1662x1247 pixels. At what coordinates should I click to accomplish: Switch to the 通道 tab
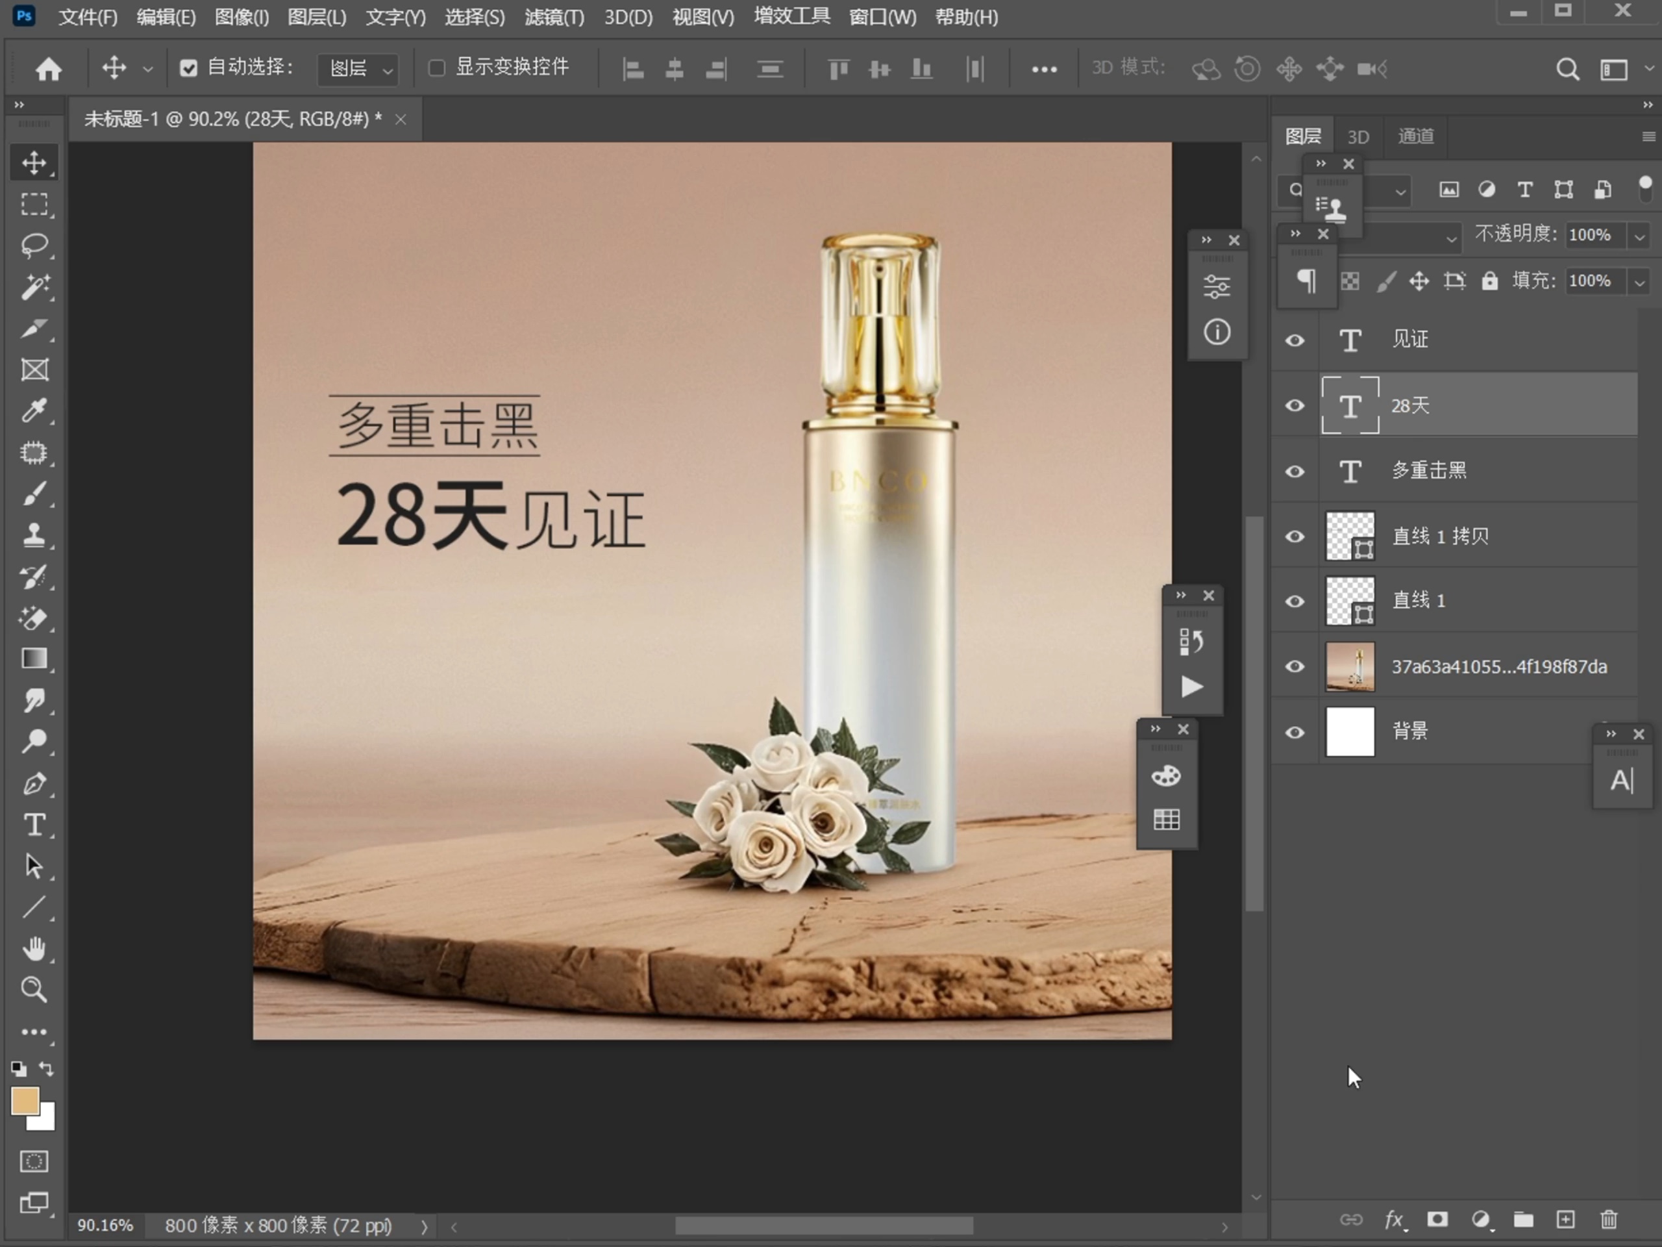tap(1415, 136)
